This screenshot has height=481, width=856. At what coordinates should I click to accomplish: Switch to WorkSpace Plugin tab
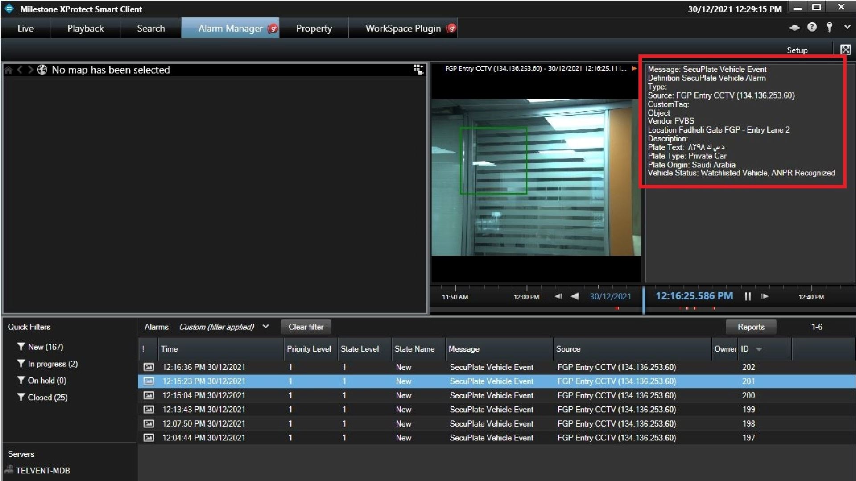pyautogui.click(x=403, y=29)
